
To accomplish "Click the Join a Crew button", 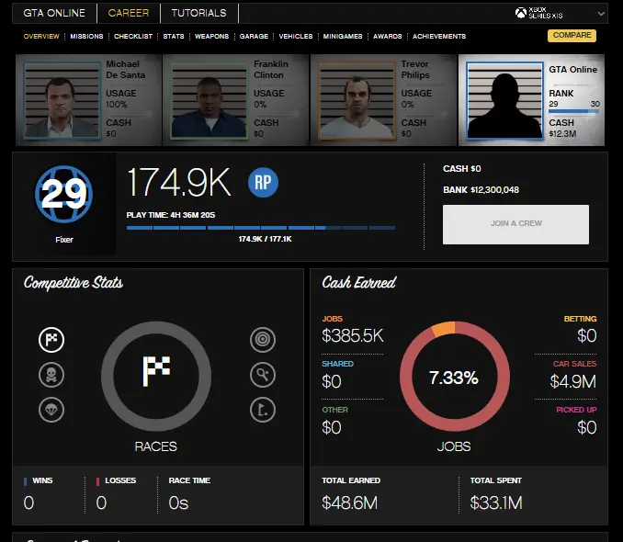I will (x=515, y=224).
